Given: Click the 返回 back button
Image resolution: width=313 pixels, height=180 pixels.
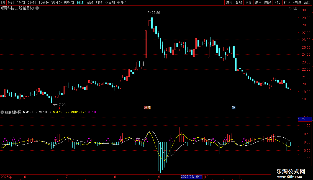Looking at the screenshot, I should point(307,2).
